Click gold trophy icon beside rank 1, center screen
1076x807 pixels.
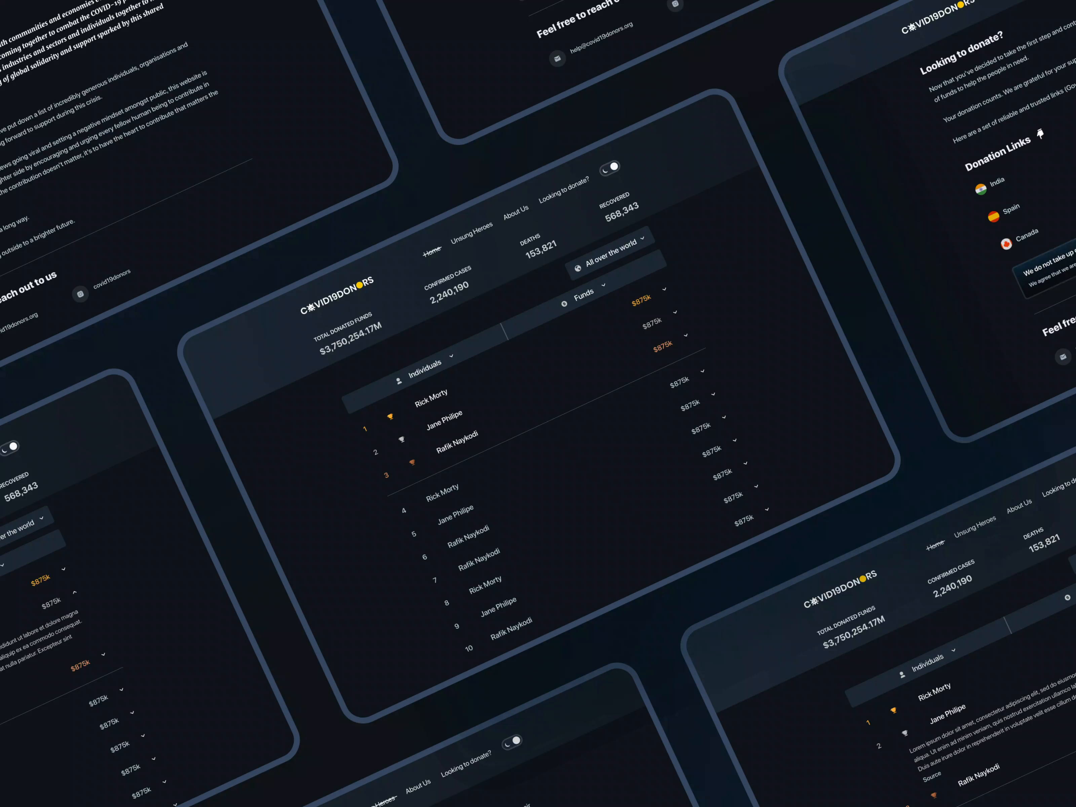click(x=390, y=416)
